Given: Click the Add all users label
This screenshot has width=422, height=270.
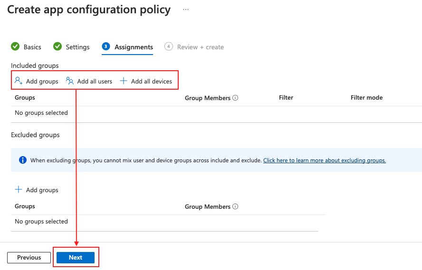Looking at the screenshot, I should pos(95,82).
